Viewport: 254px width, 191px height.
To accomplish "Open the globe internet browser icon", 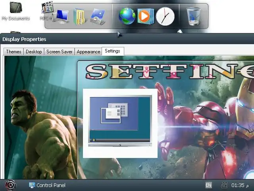I will coord(127,16).
